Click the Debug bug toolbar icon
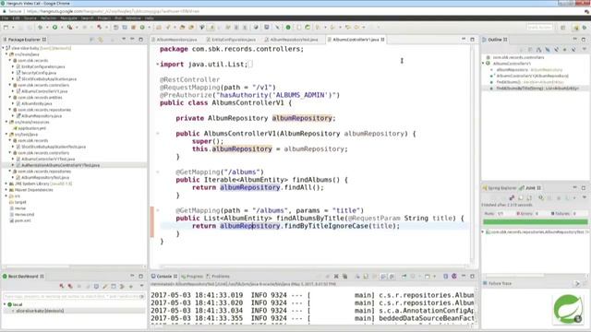The height and width of the screenshot is (332, 591). 40,27
